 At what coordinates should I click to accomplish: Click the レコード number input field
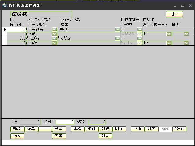coord(65,122)
